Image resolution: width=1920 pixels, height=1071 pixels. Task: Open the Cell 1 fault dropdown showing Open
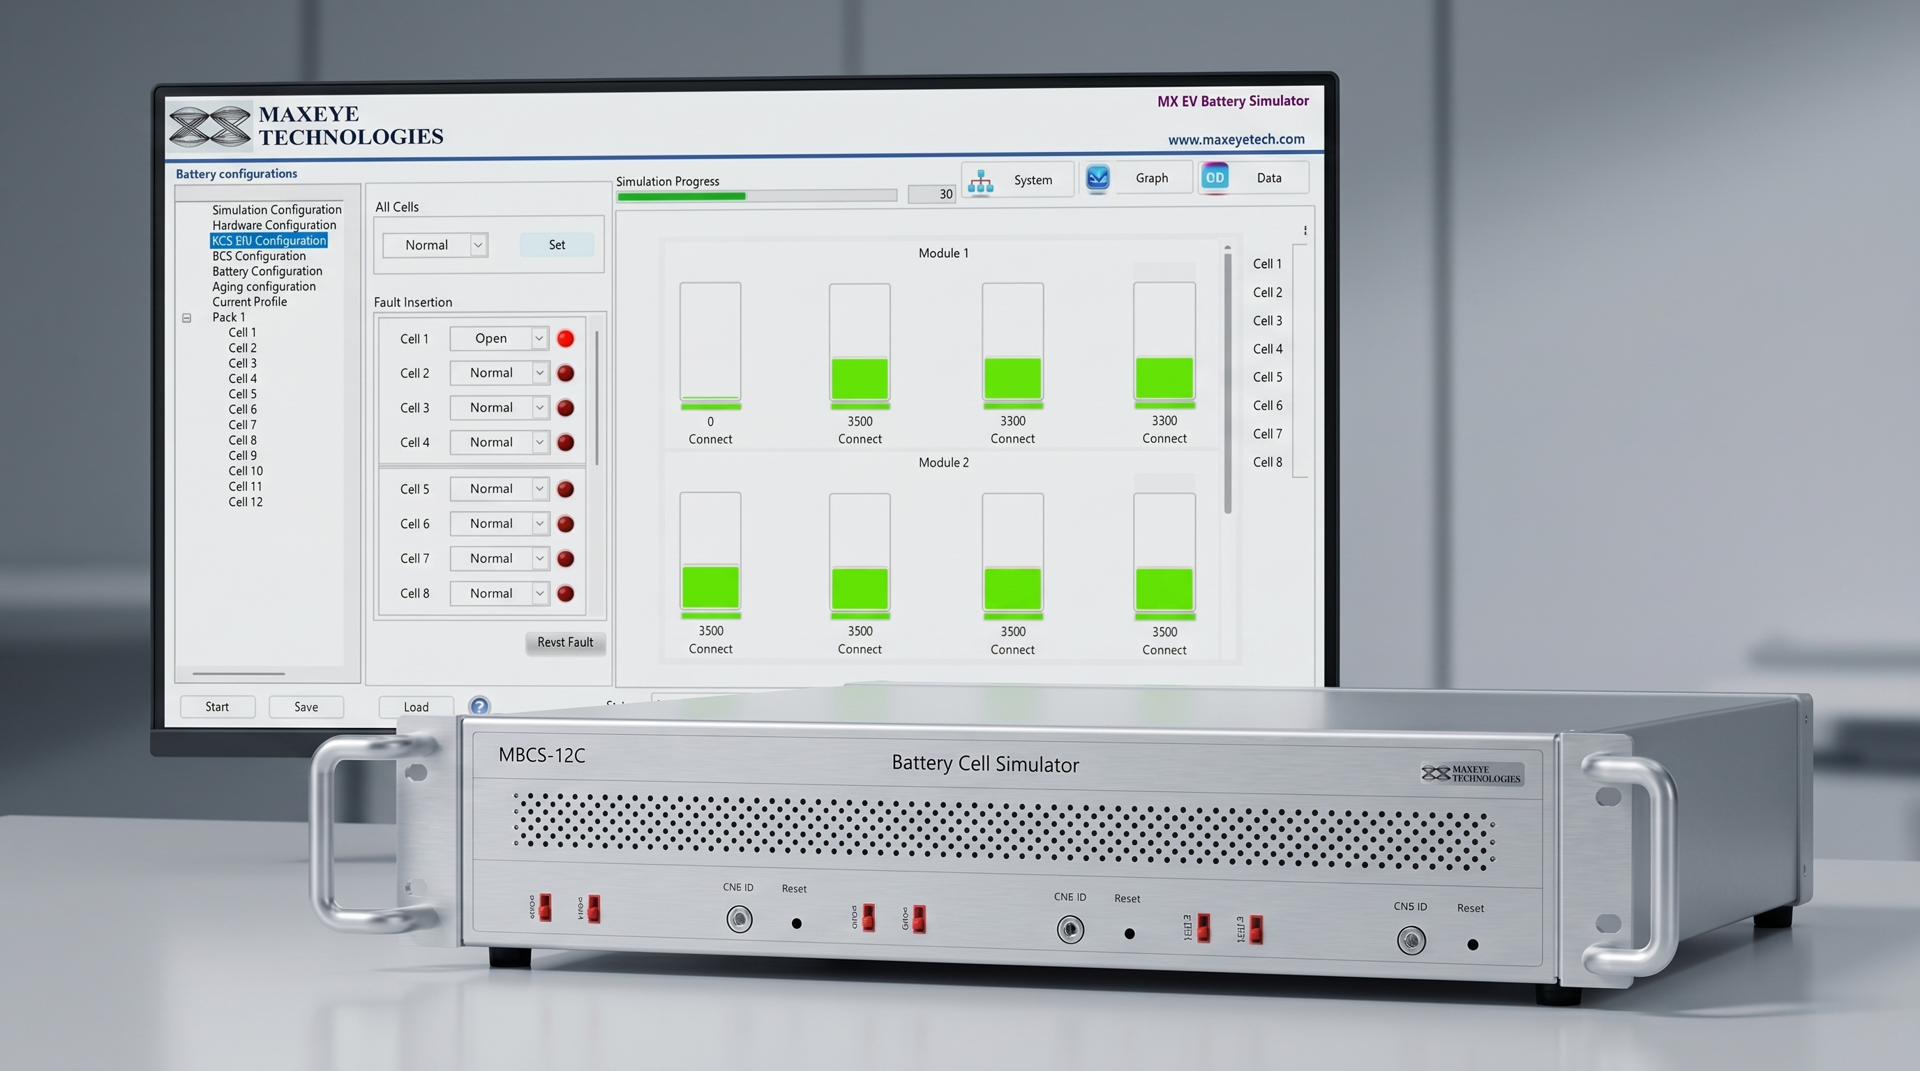pos(500,338)
